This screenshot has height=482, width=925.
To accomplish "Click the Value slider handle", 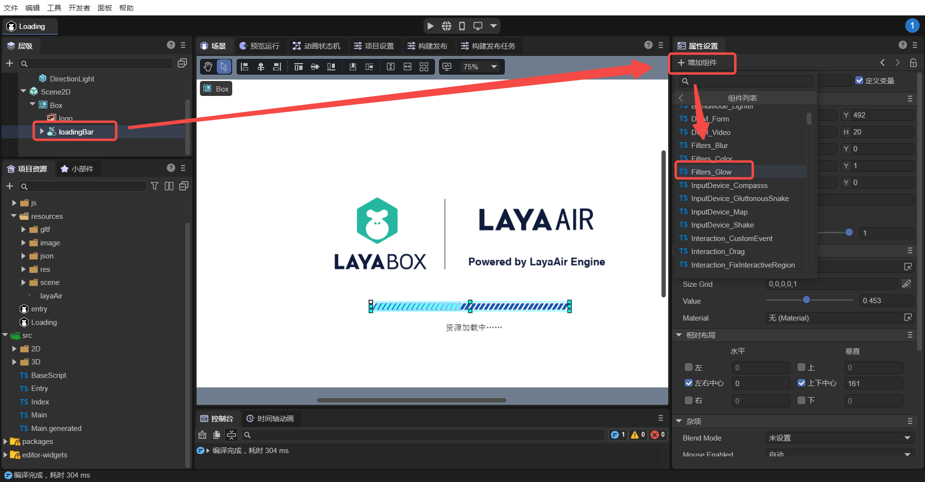I will [x=806, y=300].
